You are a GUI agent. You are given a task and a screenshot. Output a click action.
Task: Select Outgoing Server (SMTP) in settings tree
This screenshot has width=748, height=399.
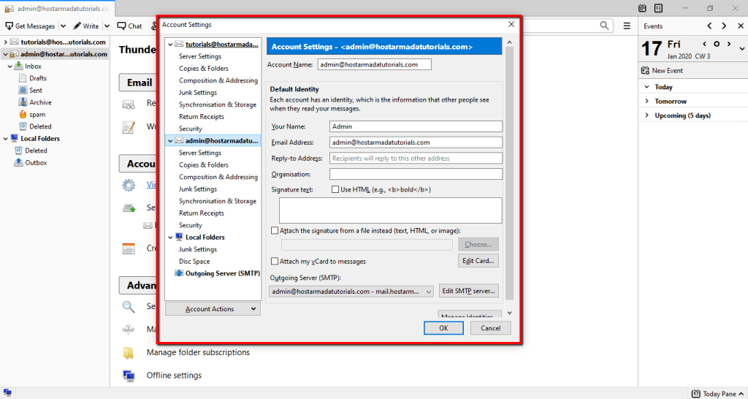222,273
